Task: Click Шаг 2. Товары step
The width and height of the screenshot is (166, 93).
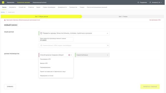Action: coord(123,17)
